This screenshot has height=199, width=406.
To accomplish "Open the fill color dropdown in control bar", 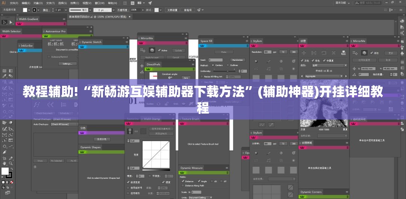I will [x=30, y=10].
